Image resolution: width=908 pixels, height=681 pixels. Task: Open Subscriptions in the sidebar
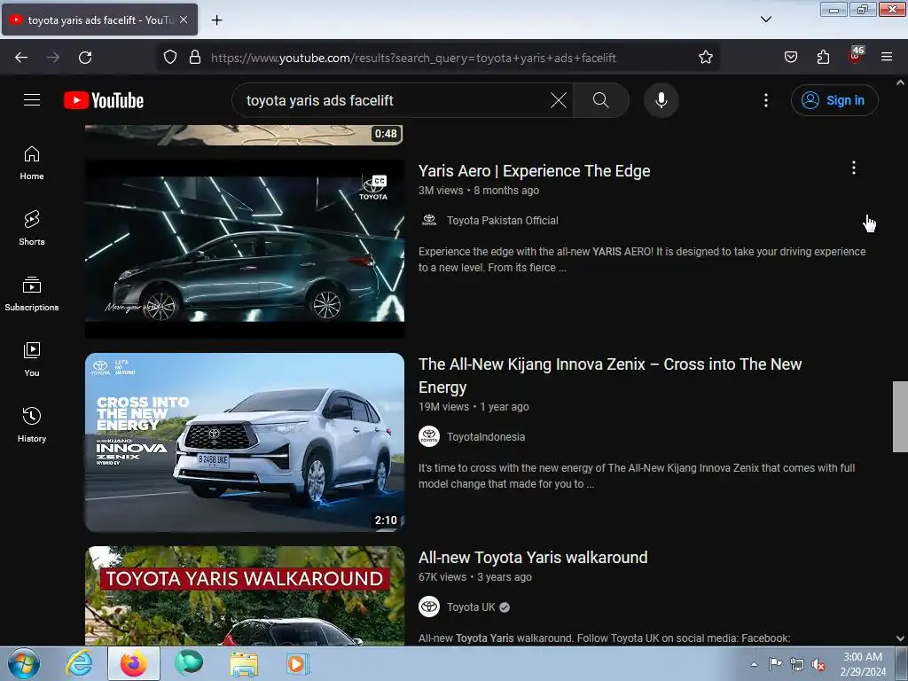coord(32,294)
